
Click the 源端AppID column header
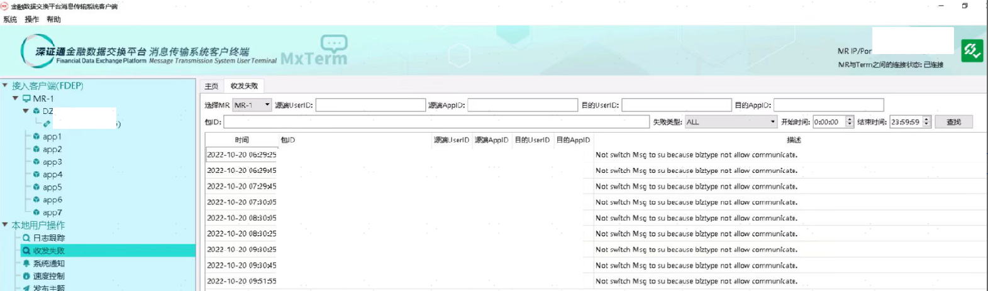pyautogui.click(x=492, y=140)
